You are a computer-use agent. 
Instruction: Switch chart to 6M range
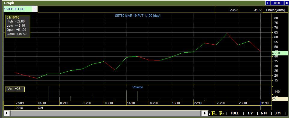(264, 114)
